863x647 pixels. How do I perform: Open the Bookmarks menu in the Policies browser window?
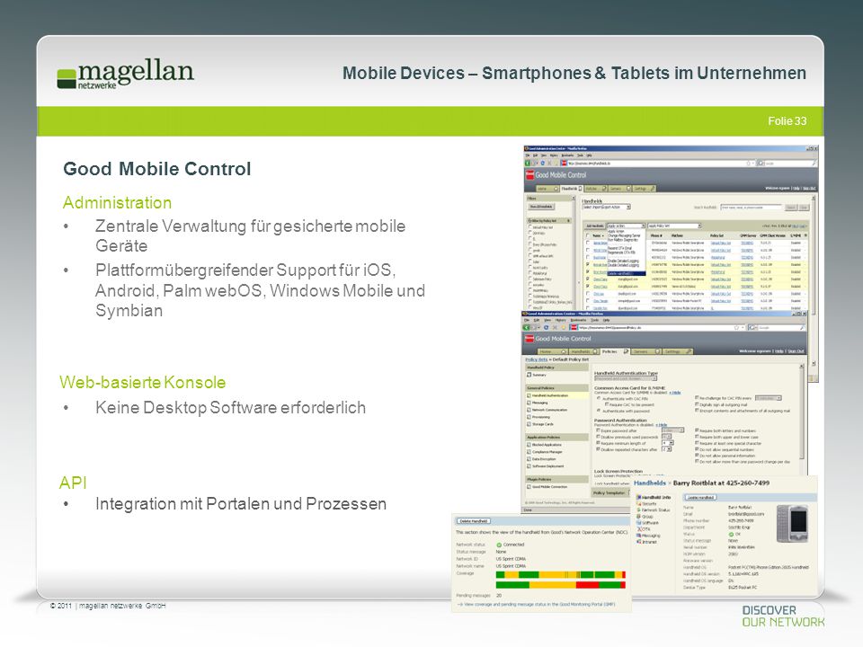578,320
